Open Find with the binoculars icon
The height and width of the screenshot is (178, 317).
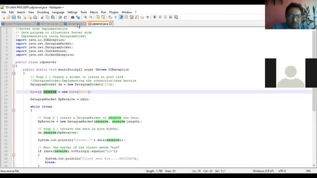(x=72, y=17)
